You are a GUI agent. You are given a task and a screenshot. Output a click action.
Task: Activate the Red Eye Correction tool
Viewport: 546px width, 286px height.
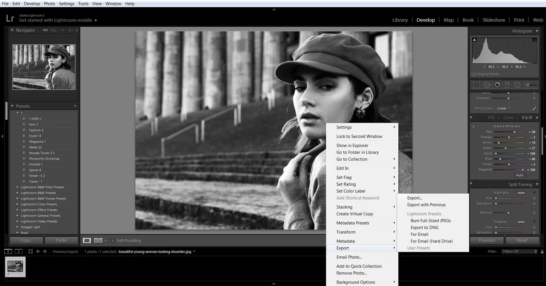click(x=497, y=85)
